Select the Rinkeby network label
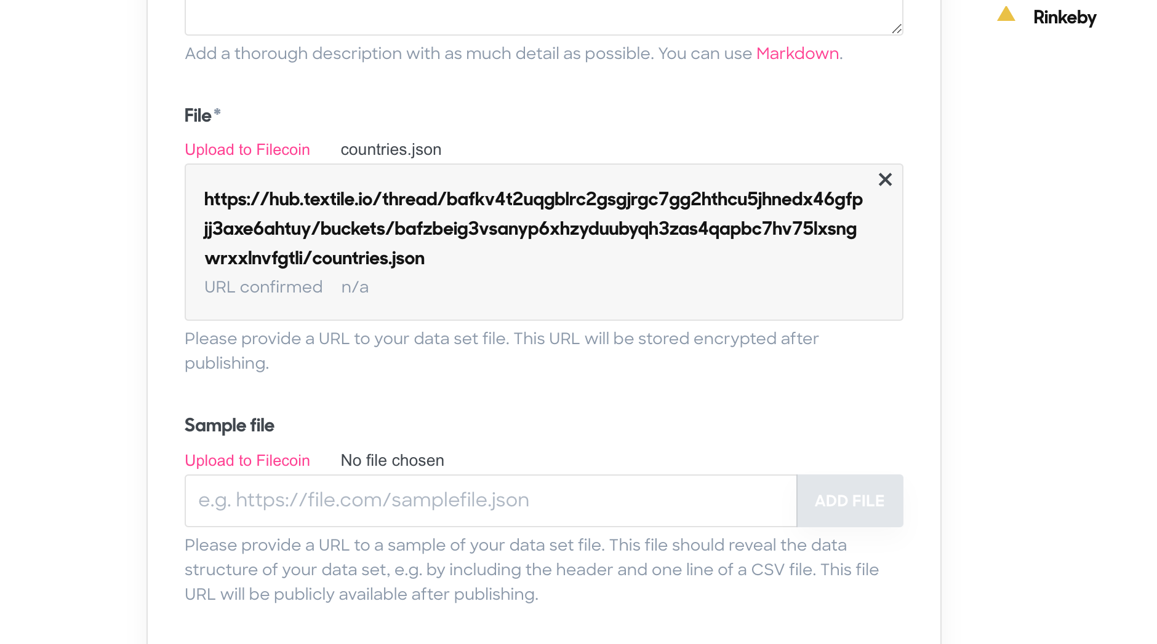1157x644 pixels. 1065,17
